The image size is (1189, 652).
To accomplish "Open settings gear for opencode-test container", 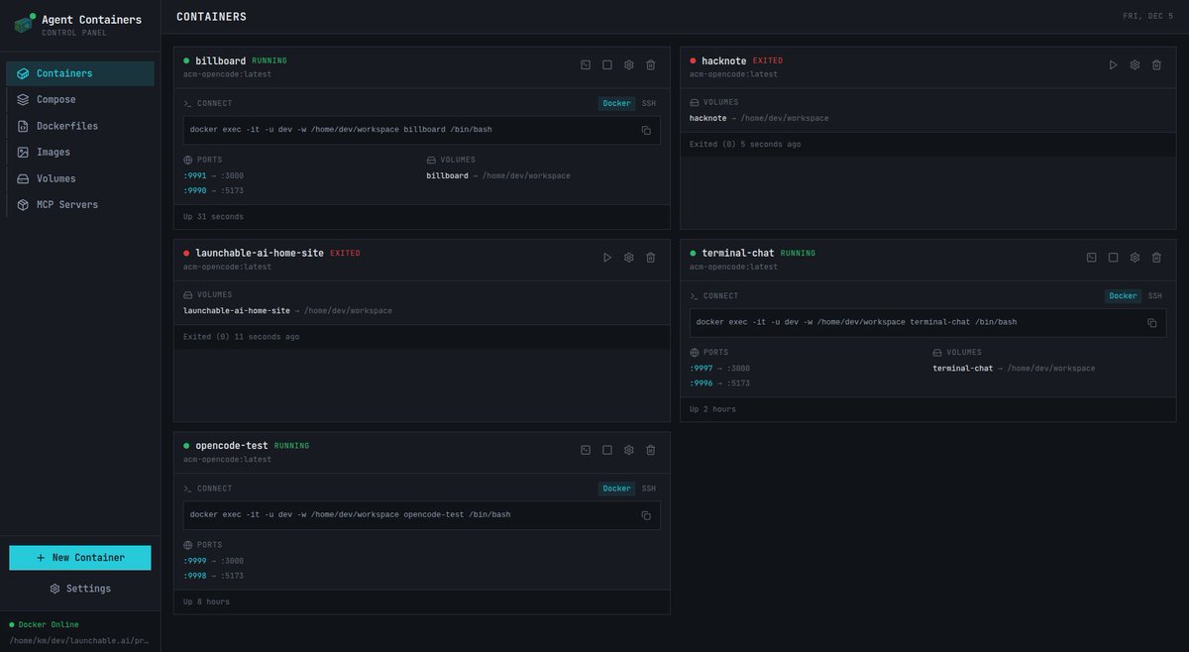I will [x=629, y=450].
